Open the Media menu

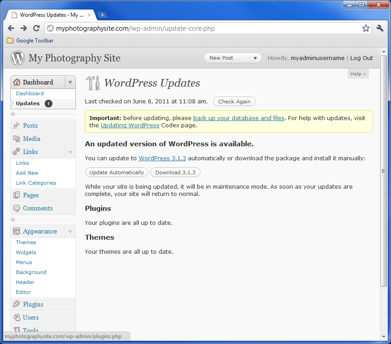tap(32, 139)
